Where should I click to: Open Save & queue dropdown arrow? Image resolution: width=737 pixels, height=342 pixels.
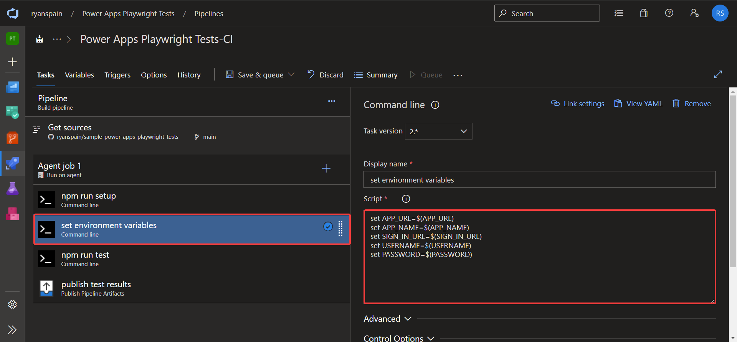[291, 74]
